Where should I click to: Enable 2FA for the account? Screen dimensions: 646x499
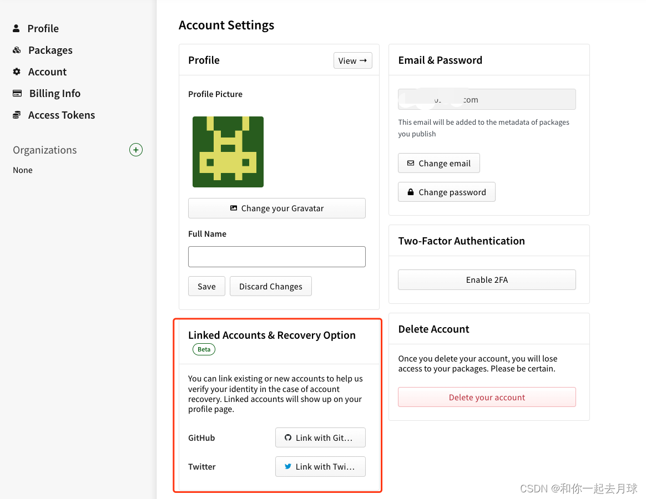[x=487, y=280]
